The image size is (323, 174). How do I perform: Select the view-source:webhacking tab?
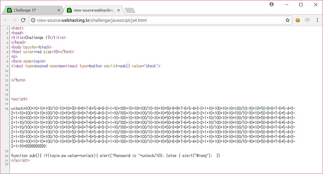click(x=94, y=10)
